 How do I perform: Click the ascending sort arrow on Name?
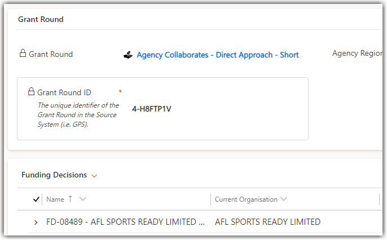coord(71,199)
